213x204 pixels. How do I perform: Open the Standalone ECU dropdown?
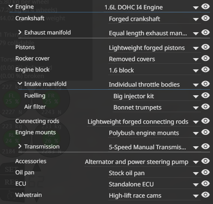pyautogui.click(x=155, y=184)
